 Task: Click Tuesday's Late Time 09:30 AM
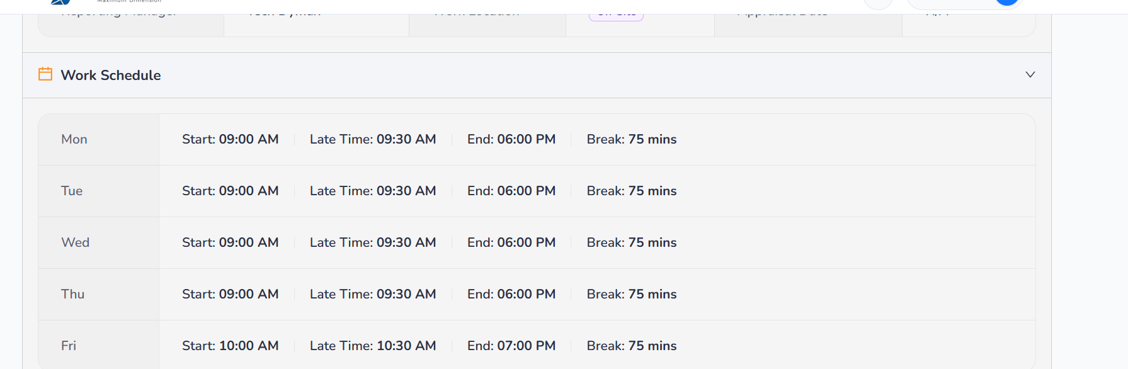(406, 191)
